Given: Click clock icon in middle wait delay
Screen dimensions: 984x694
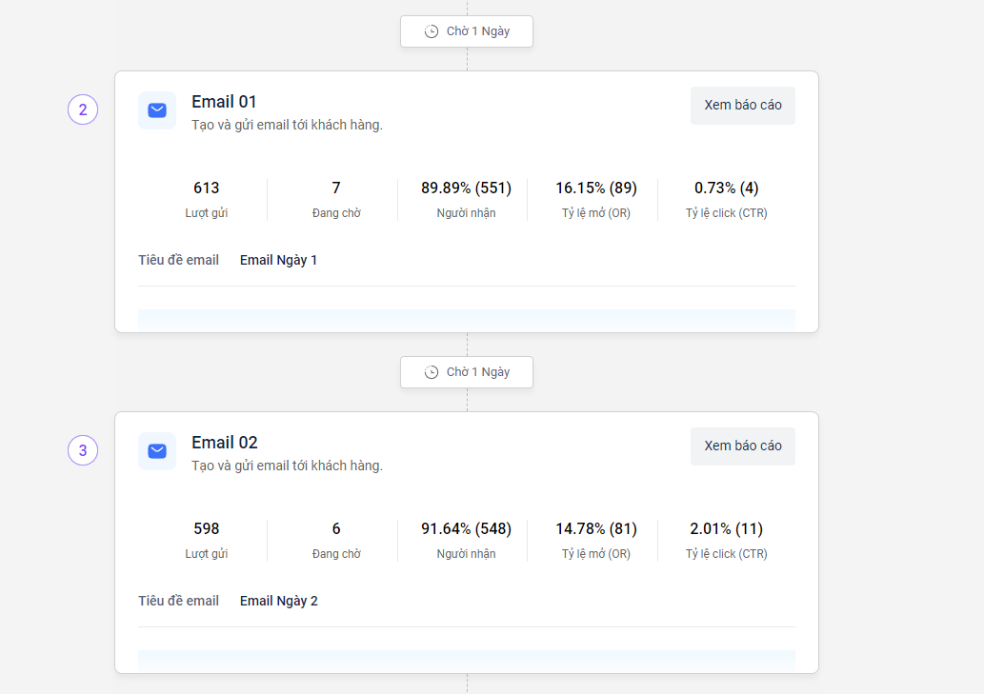Looking at the screenshot, I should pos(432,372).
